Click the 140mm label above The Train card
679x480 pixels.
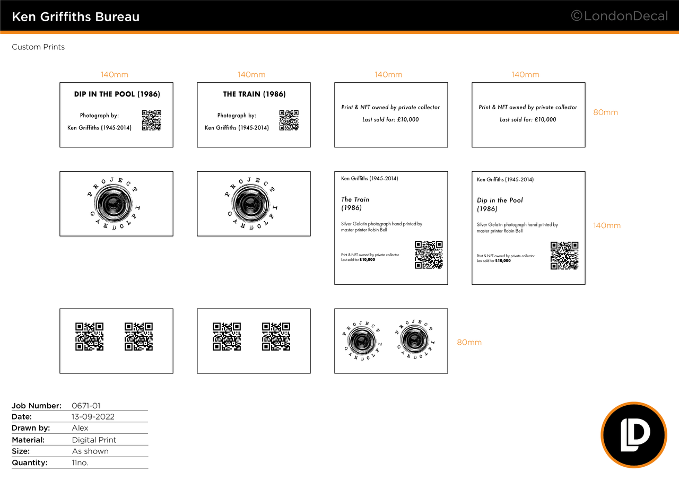tap(251, 75)
